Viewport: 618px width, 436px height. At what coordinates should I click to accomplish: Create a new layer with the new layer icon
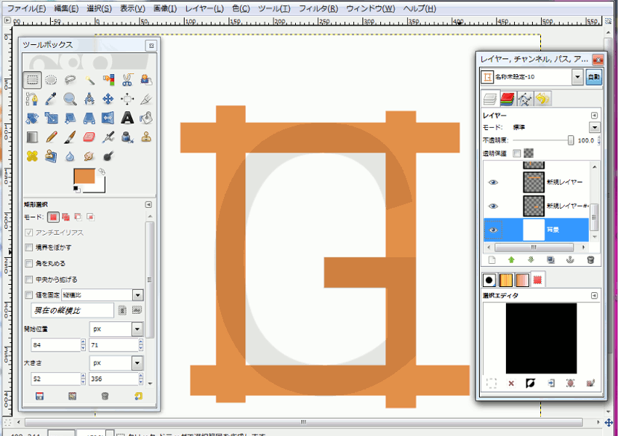pyautogui.click(x=491, y=259)
